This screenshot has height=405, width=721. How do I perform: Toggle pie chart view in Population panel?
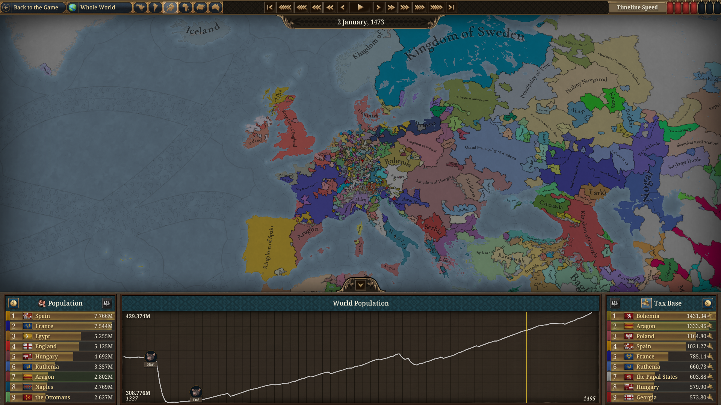(x=14, y=303)
